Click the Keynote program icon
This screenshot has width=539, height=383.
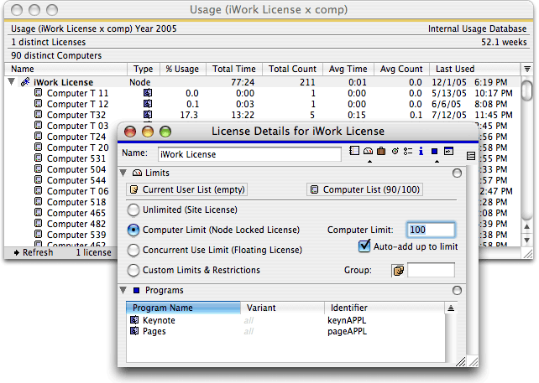pyautogui.click(x=134, y=320)
